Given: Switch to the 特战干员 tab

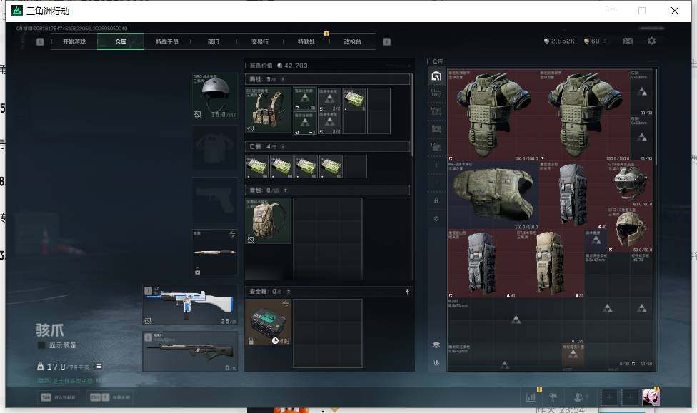Looking at the screenshot, I should (x=166, y=41).
